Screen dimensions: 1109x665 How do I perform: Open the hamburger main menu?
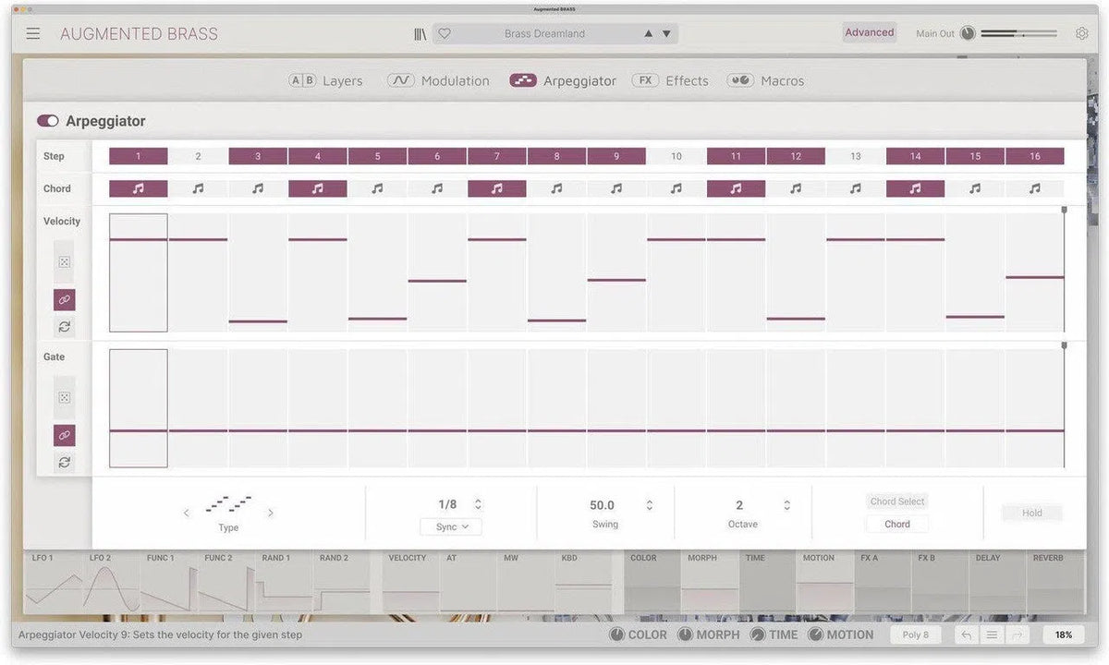point(33,33)
